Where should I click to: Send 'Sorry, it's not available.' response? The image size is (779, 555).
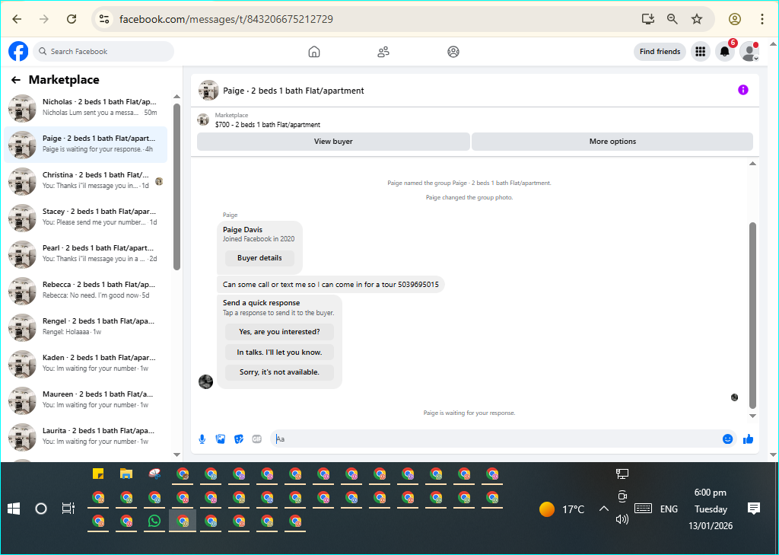click(x=279, y=372)
